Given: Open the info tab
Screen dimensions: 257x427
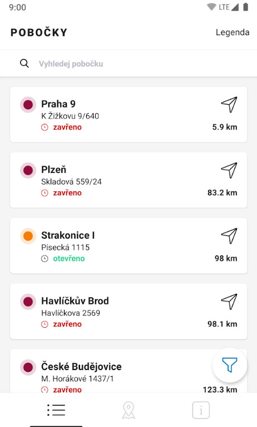Looking at the screenshot, I should click(x=201, y=410).
